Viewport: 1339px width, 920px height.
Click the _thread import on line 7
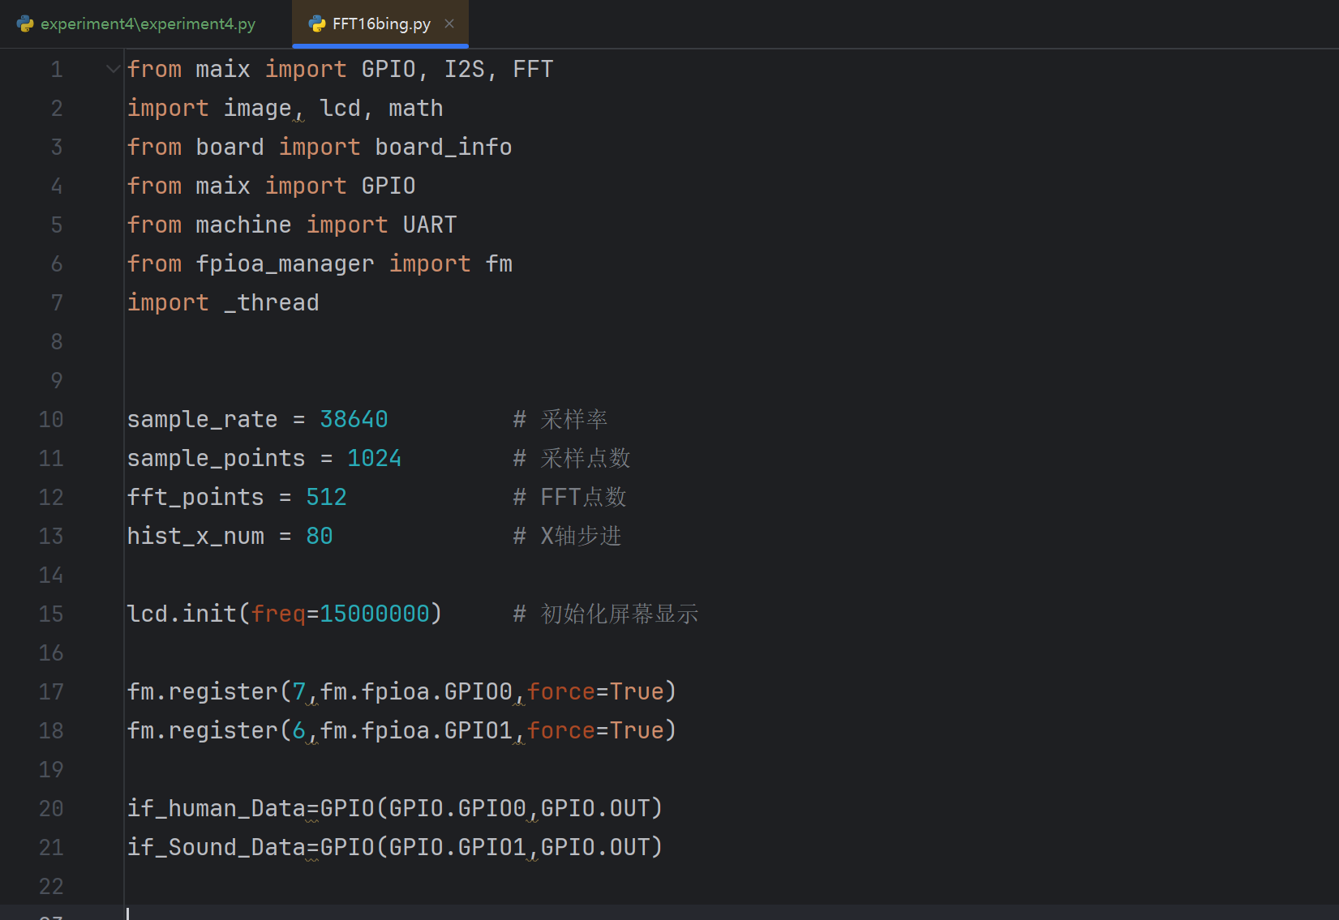pos(271,302)
